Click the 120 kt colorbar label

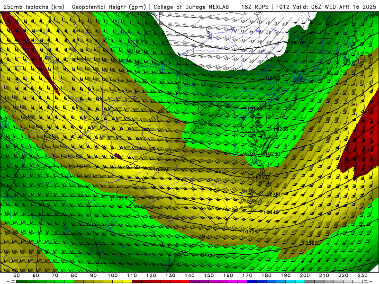tap(151, 275)
